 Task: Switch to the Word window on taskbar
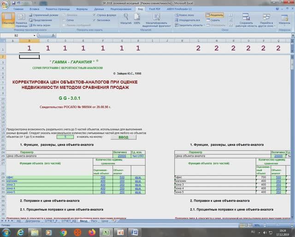point(135,232)
